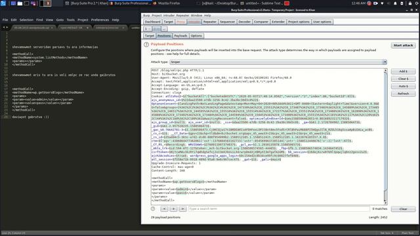Image resolution: width=420 pixels, height=236 pixels.
Task: Click the red taskbar icon after Sublime Text
Action: 287,3
